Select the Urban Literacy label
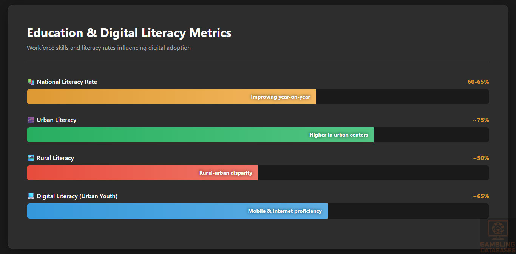Viewport: 516px width, 254px height. (57, 120)
